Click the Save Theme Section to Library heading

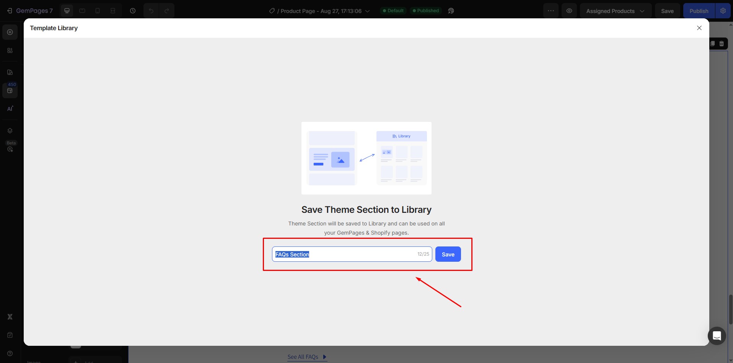pyautogui.click(x=366, y=210)
